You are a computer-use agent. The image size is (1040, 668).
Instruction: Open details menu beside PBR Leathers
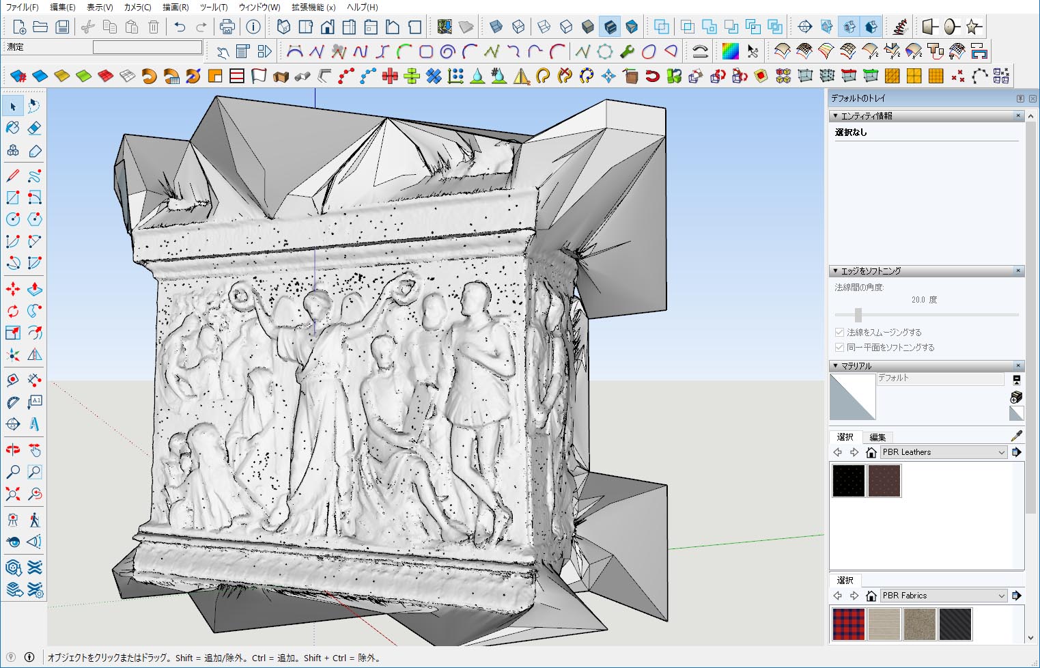click(1017, 452)
